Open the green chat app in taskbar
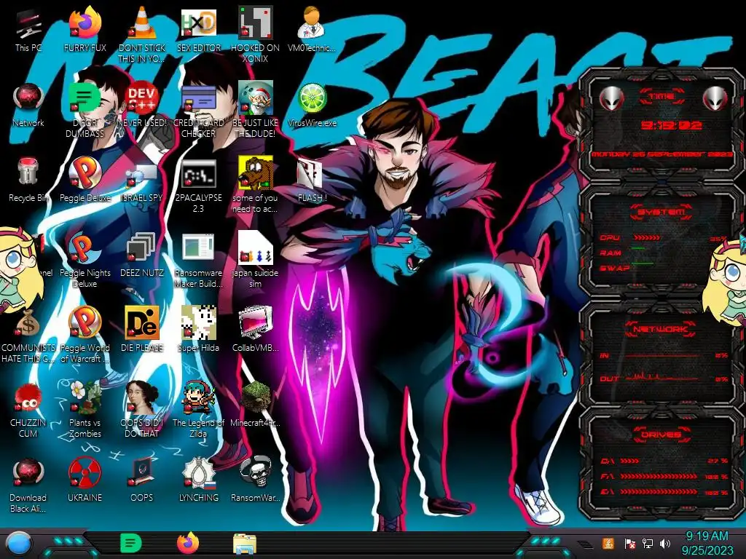Screen dimensions: 746x559 click(131, 543)
